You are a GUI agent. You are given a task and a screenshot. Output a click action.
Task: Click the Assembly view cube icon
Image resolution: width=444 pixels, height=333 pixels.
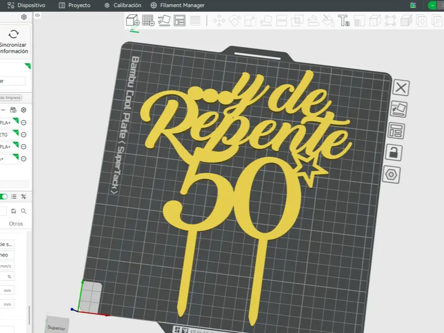tap(375, 21)
